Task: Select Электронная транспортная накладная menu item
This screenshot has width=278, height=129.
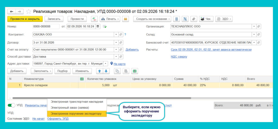Action: point(77,102)
